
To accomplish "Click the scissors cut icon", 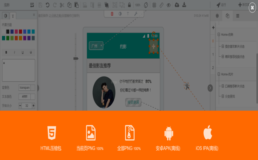I will (62, 5).
